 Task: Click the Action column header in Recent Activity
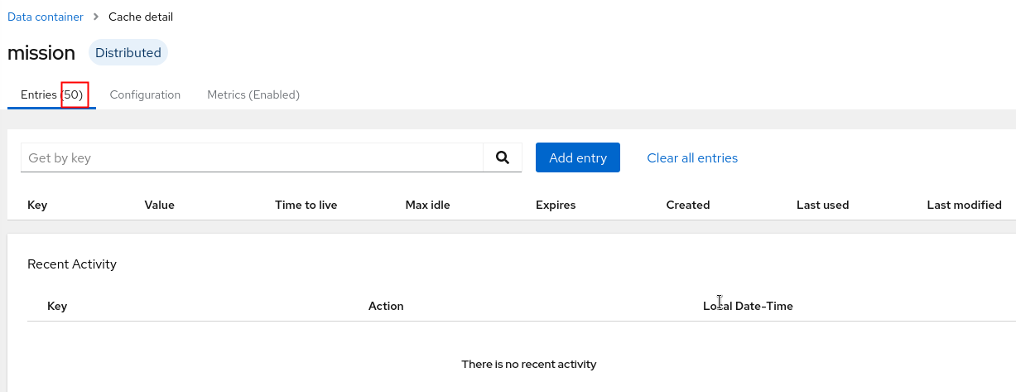[x=386, y=306]
